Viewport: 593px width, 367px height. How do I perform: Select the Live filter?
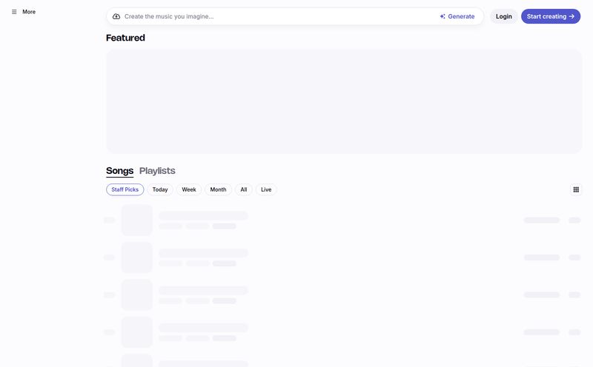click(x=266, y=189)
